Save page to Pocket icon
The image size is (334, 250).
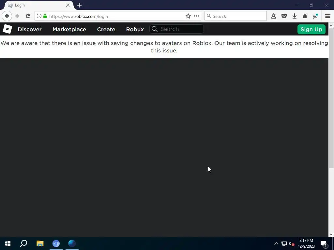tap(284, 16)
